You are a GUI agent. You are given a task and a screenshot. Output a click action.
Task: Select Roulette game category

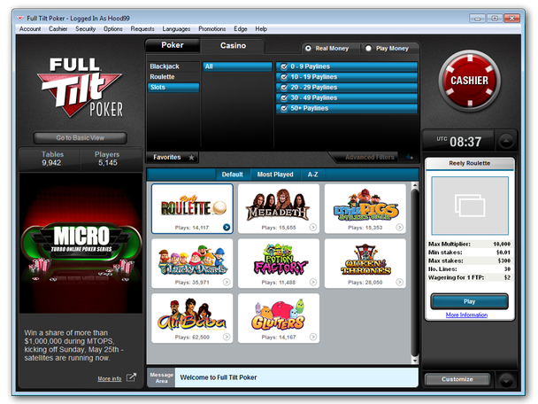click(173, 77)
